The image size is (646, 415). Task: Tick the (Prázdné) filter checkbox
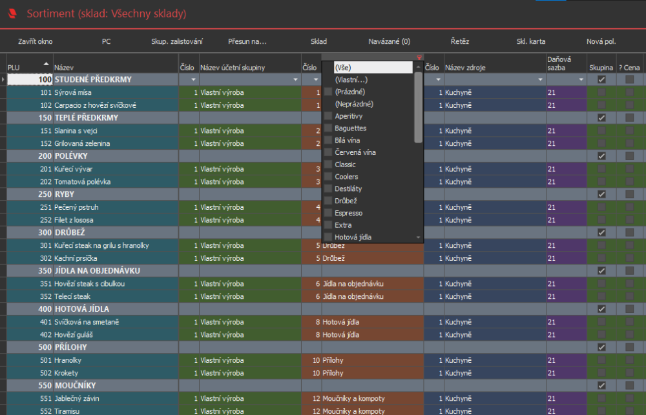(x=328, y=92)
